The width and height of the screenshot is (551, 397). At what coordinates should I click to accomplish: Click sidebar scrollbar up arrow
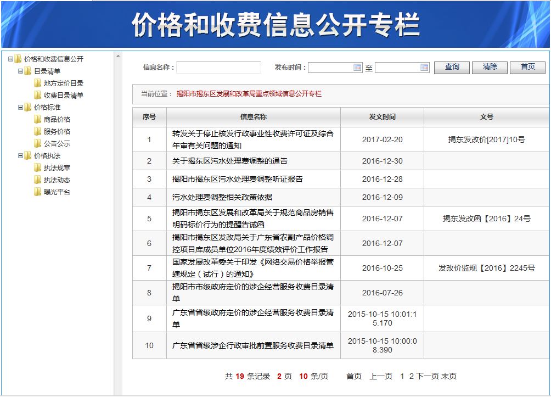coord(118,56)
